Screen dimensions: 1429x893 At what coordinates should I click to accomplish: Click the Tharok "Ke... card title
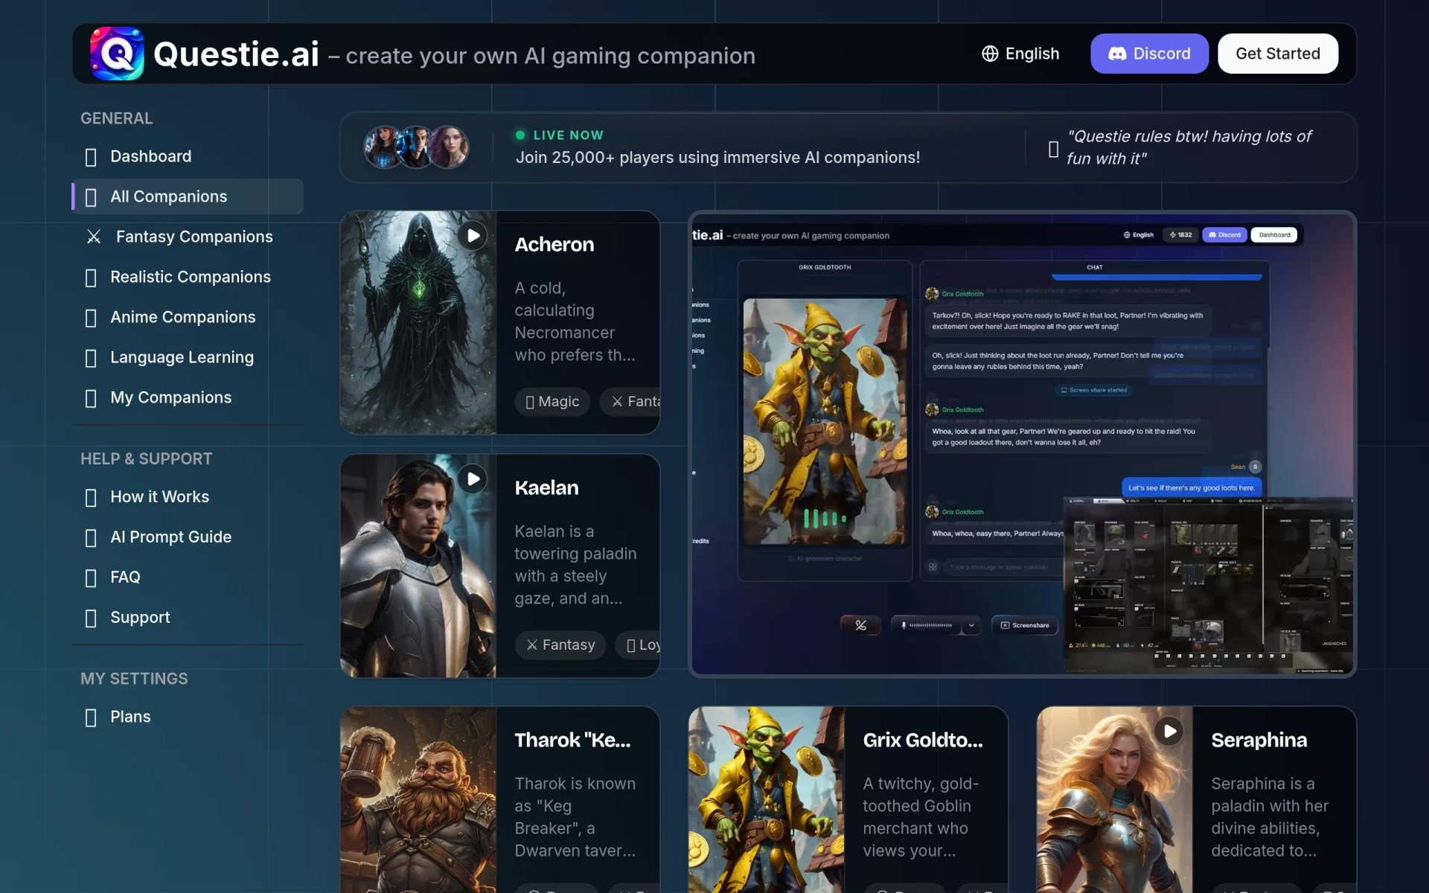pyautogui.click(x=573, y=740)
